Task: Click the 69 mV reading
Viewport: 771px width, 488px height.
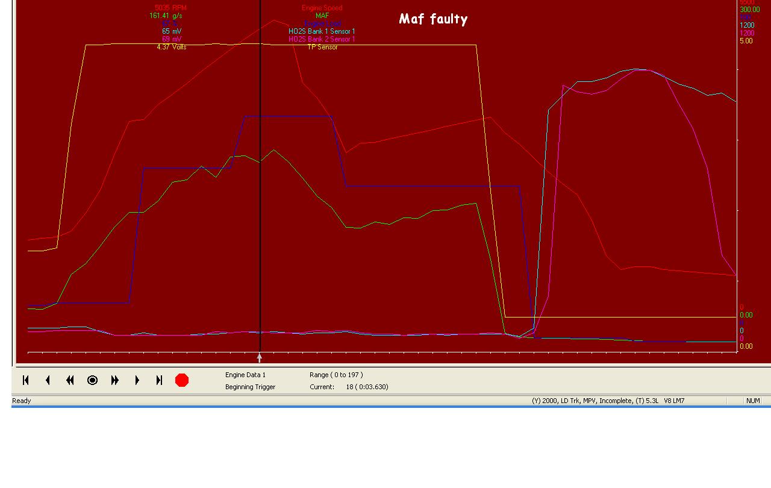Action: pos(172,39)
